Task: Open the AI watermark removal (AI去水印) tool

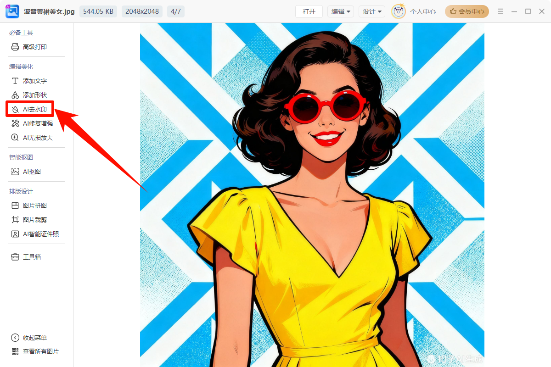Action: [x=30, y=109]
